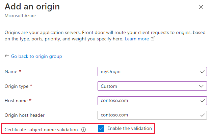Expand the Origin type chevron arrow
This screenshot has height=139, width=211.
pos(202,86)
